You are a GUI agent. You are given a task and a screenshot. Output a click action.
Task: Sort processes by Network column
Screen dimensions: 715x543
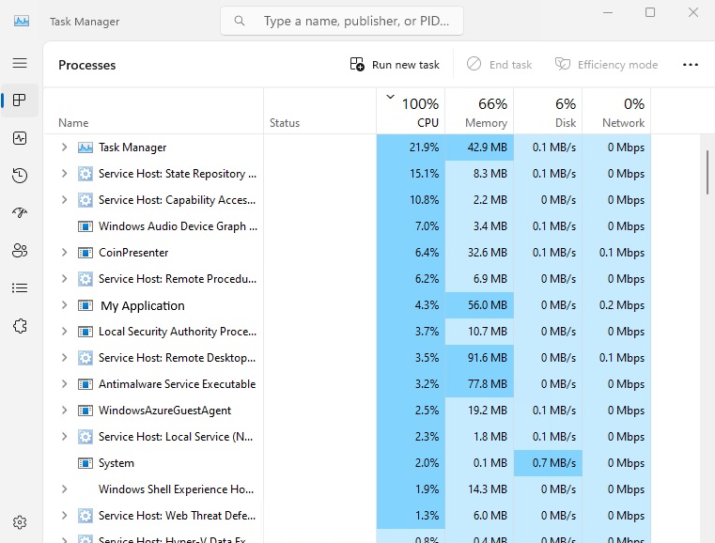click(616, 111)
